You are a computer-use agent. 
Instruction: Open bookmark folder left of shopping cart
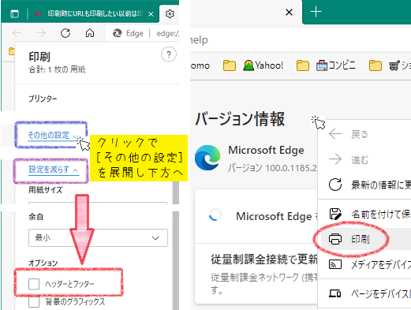[376, 65]
